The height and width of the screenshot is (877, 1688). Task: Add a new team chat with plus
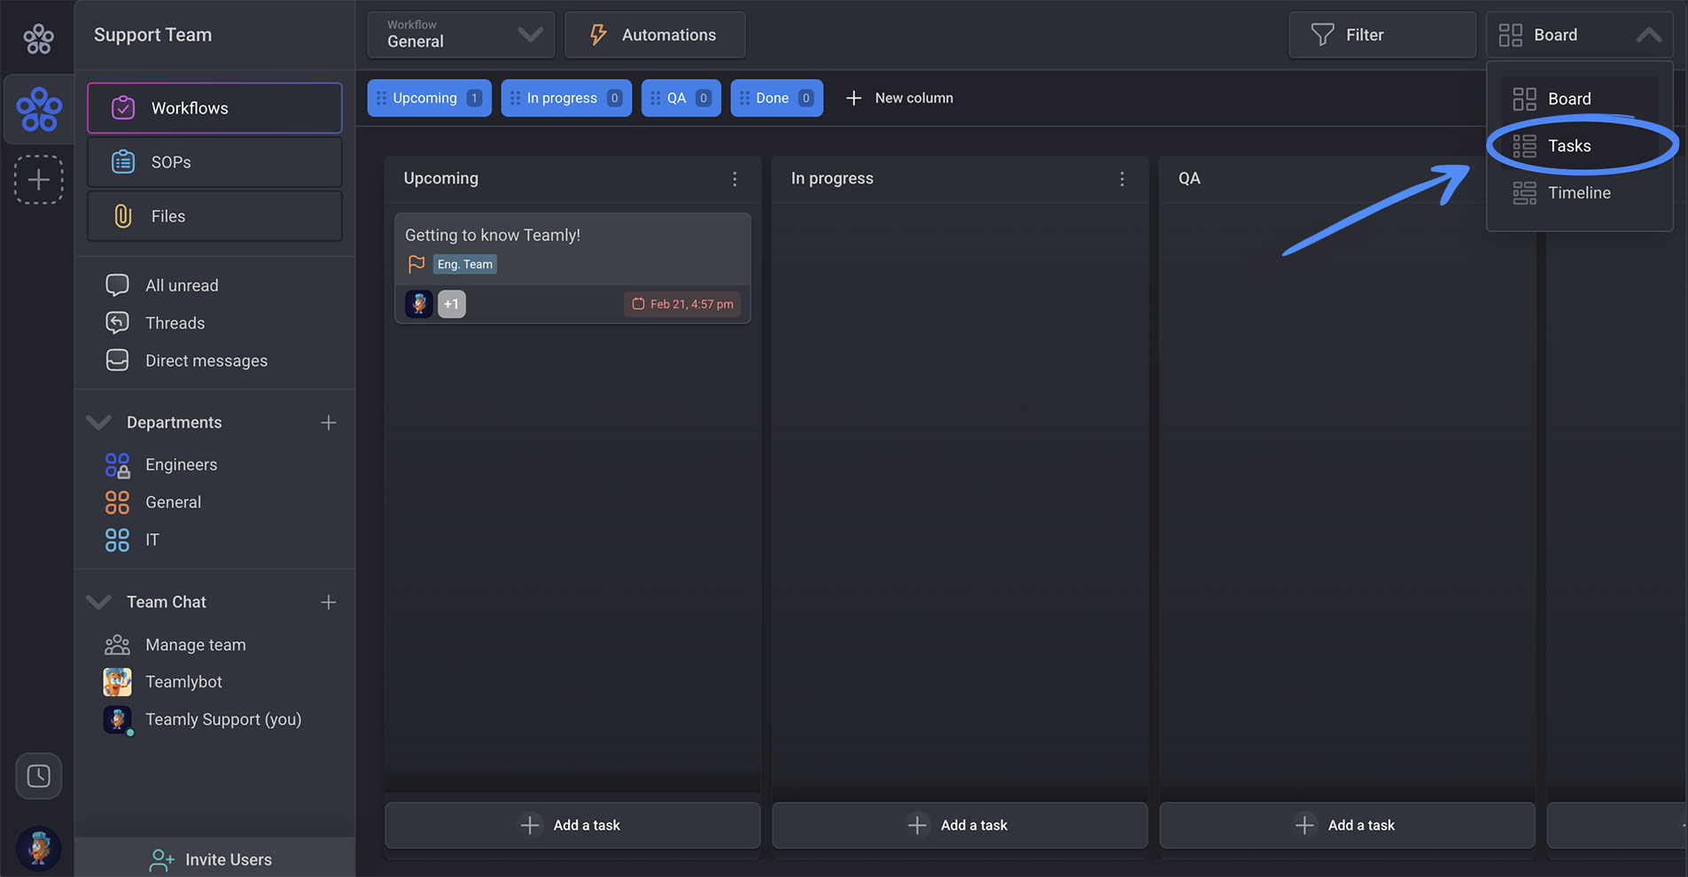[328, 602]
